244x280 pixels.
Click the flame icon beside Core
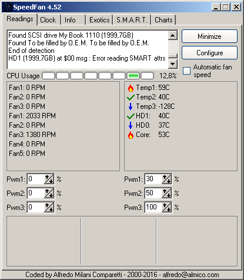point(131,135)
